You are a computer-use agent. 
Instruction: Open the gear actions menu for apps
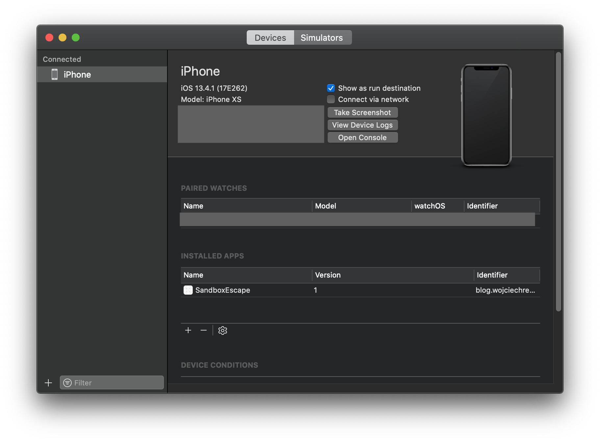(223, 331)
